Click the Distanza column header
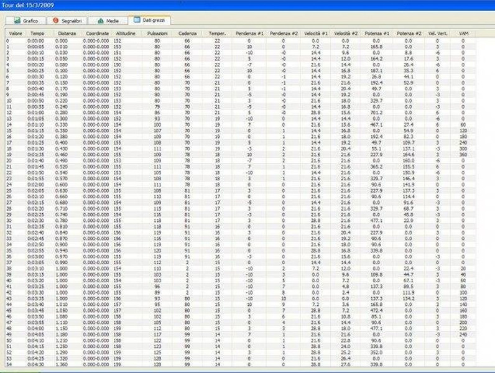Viewport: 495px width, 373px height. tap(67, 33)
